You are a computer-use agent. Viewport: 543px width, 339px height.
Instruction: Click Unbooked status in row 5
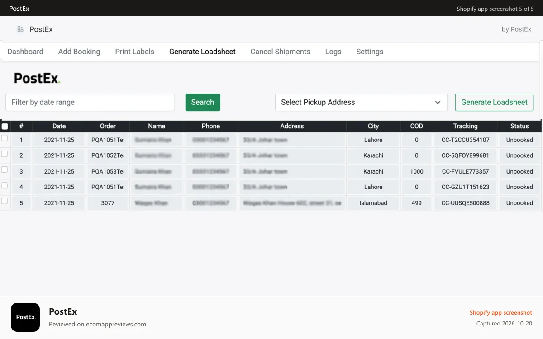click(519, 203)
